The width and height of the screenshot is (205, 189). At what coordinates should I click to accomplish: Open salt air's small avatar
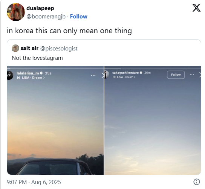coord(15,48)
